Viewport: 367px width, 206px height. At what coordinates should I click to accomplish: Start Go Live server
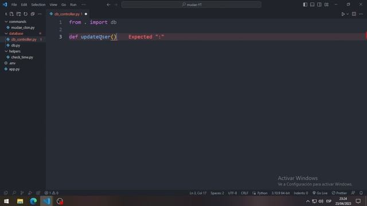(x=320, y=193)
